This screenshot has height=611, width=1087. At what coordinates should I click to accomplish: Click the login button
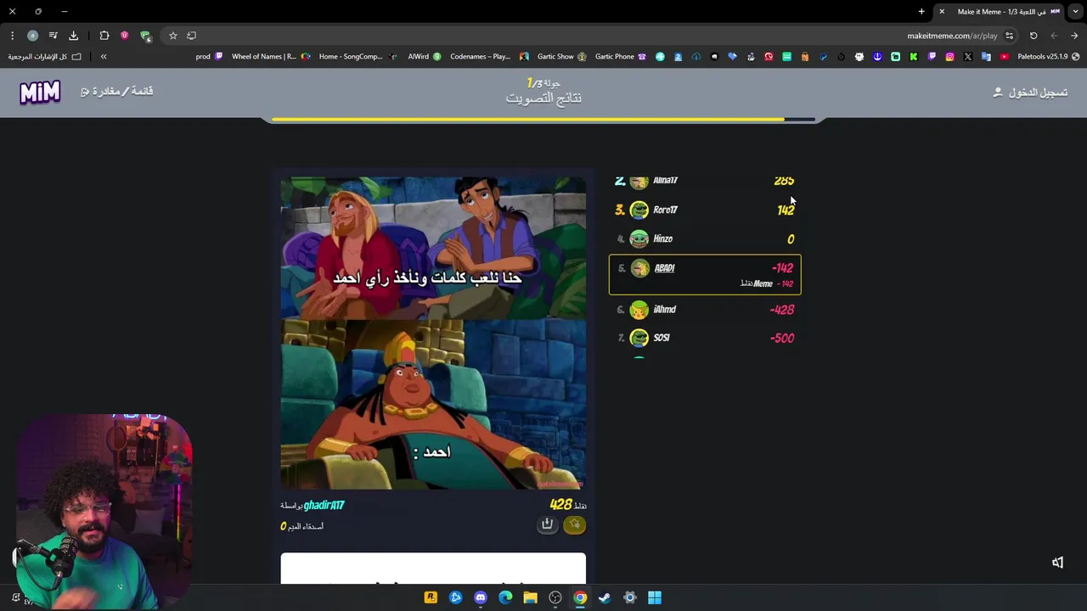pyautogui.click(x=1030, y=92)
